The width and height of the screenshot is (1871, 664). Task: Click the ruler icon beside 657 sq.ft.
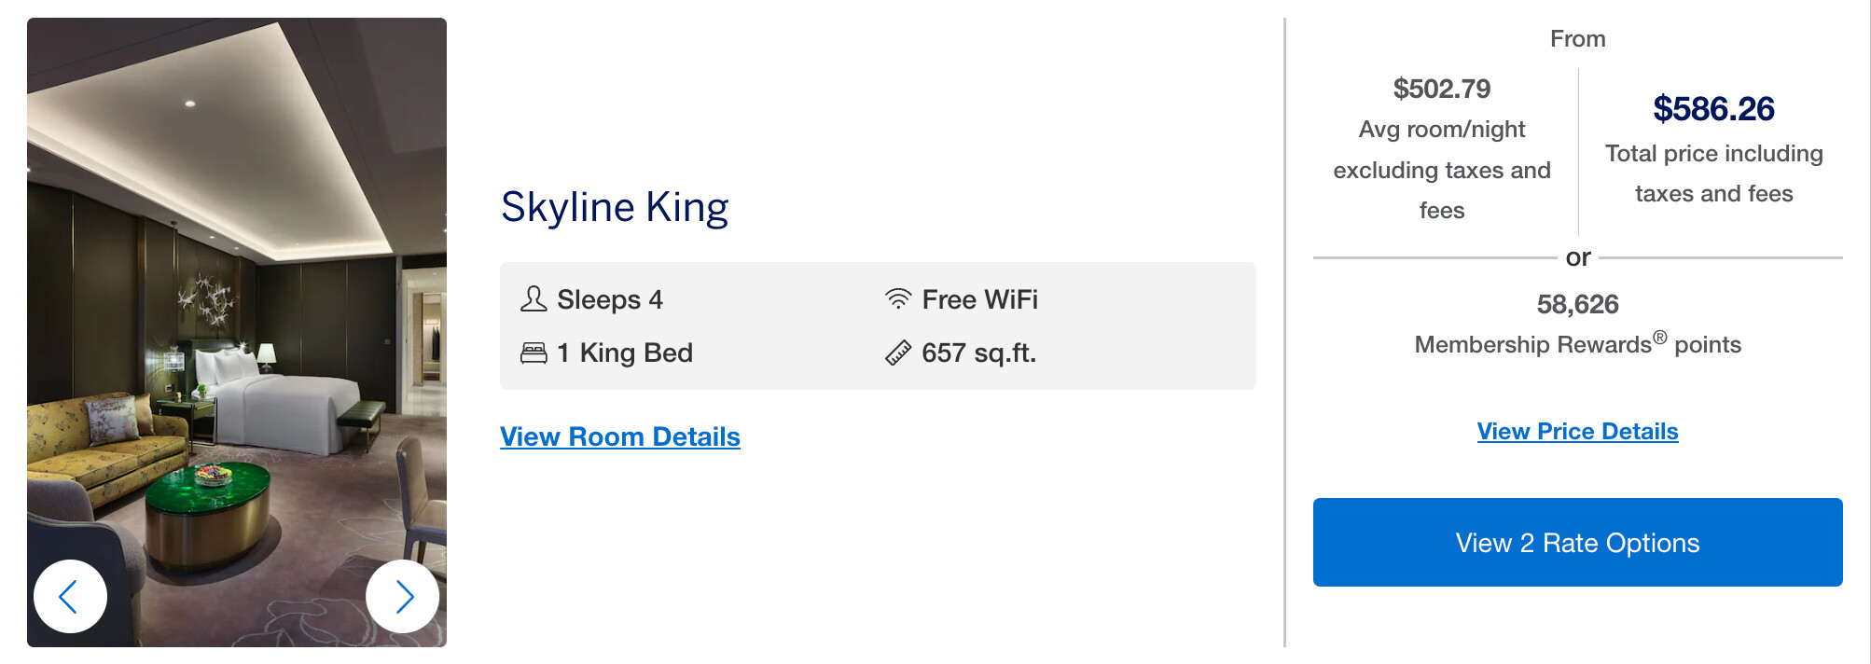click(898, 353)
